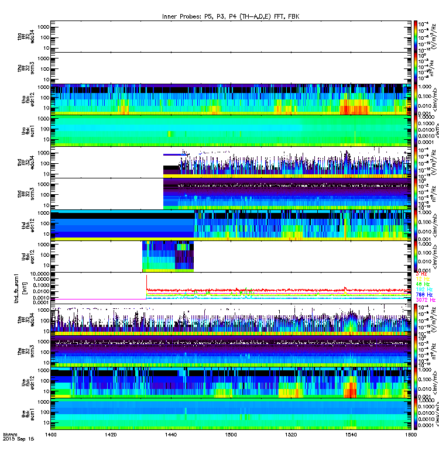The height and width of the screenshot is (468, 439).
Task: Click the '1540' time axis label
Action: coord(351,434)
